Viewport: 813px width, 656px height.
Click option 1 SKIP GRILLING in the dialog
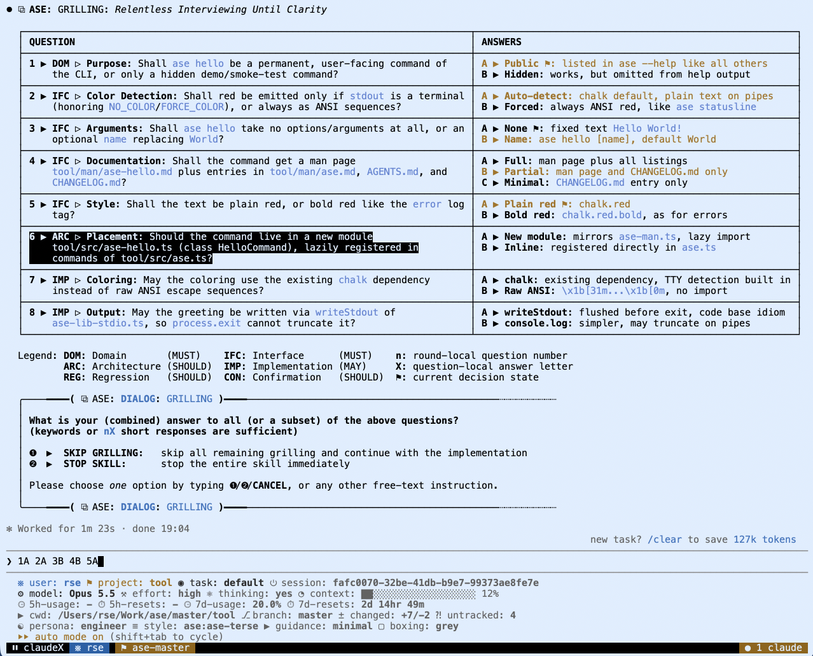pyautogui.click(x=278, y=453)
